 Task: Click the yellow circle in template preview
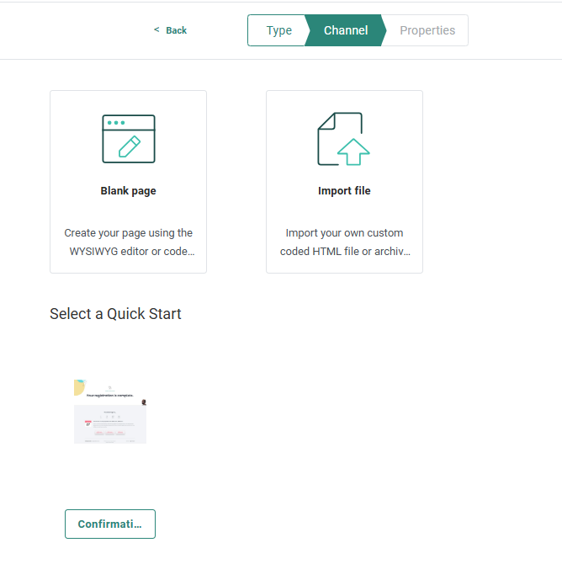78,386
